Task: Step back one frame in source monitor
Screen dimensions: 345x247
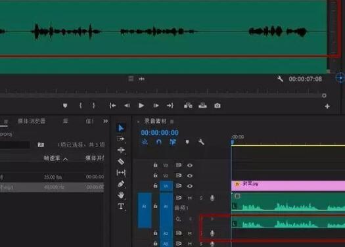Action: click(127, 106)
